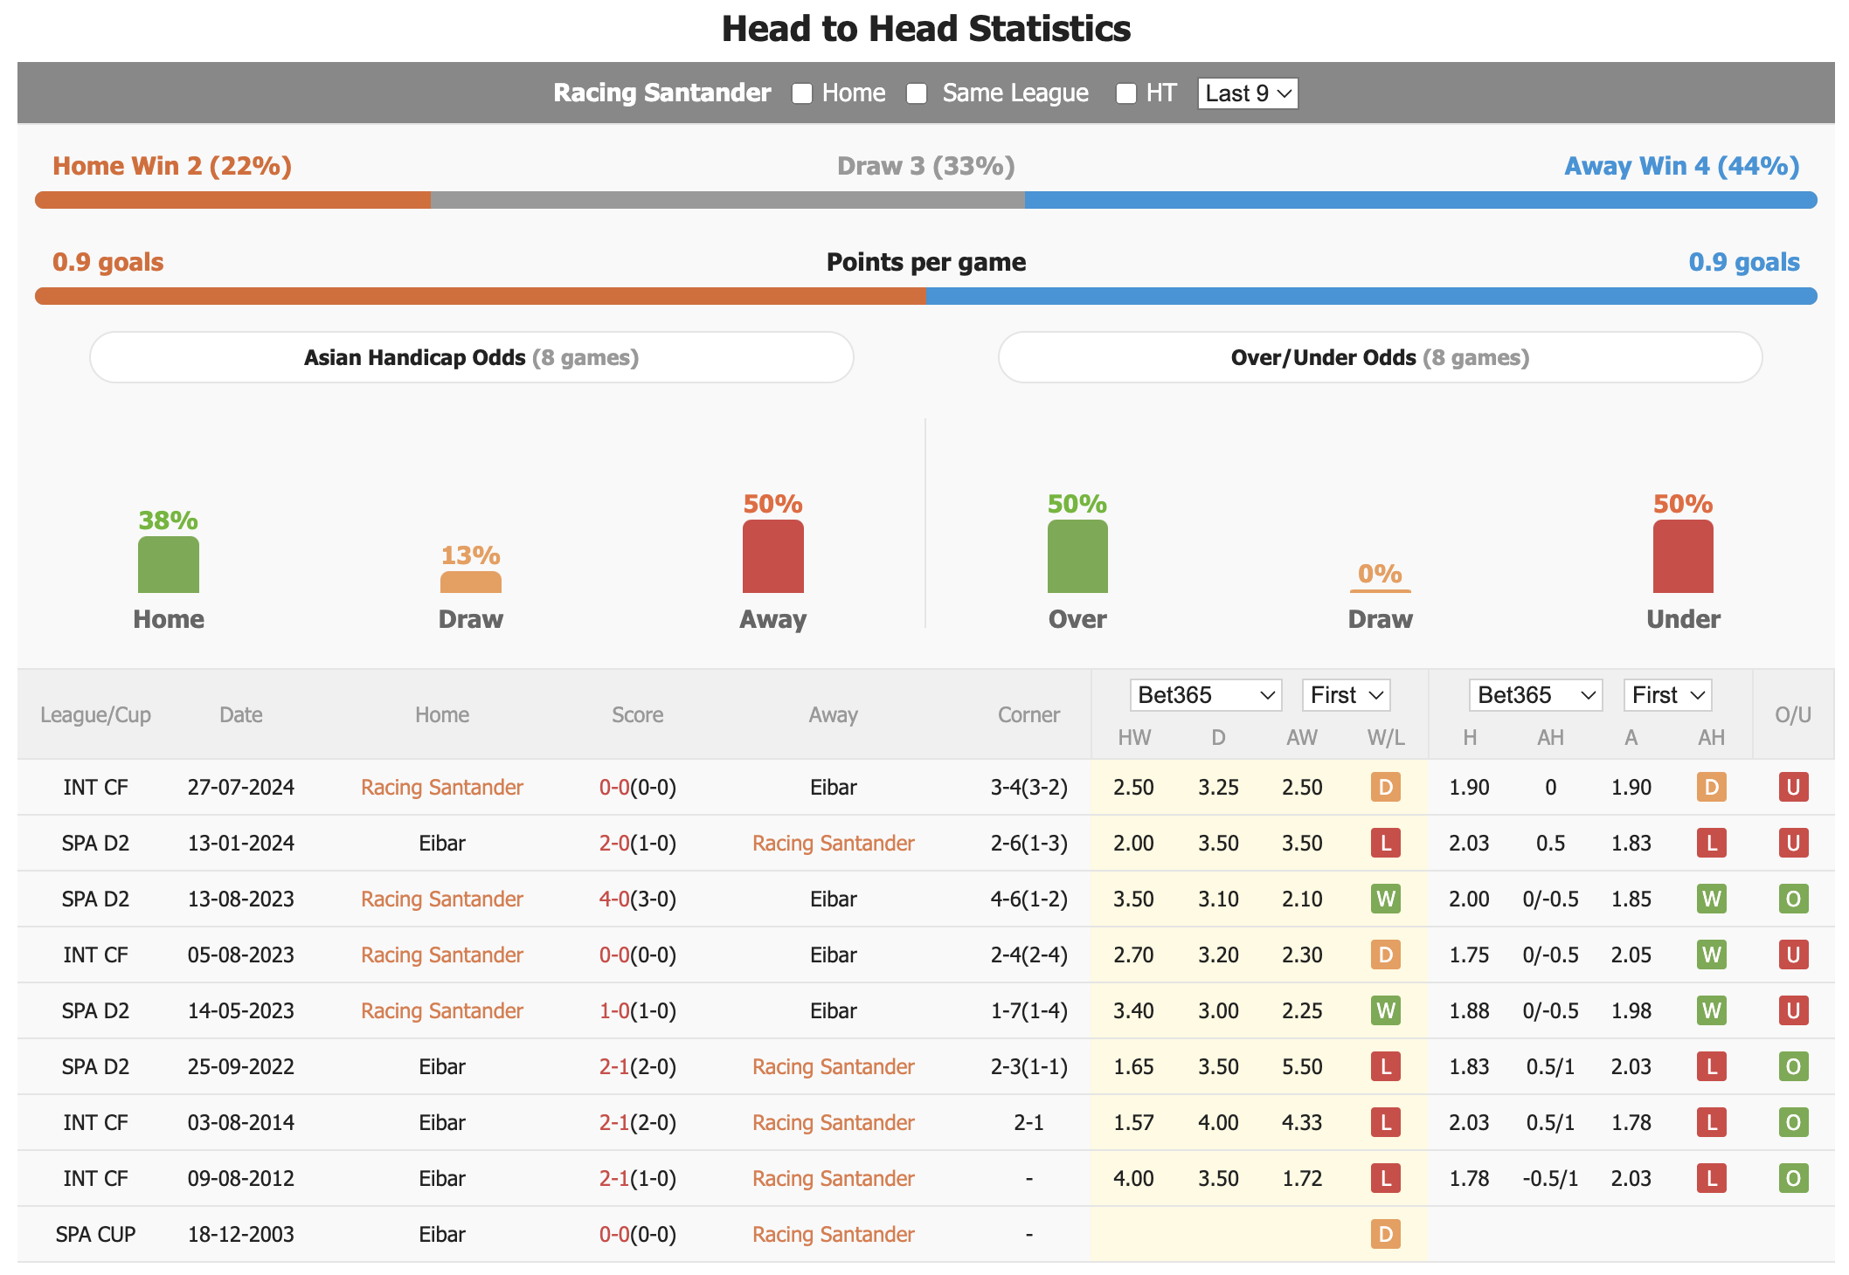Click the green Over 50% bar
The height and width of the screenshot is (1275, 1849).
(1077, 556)
